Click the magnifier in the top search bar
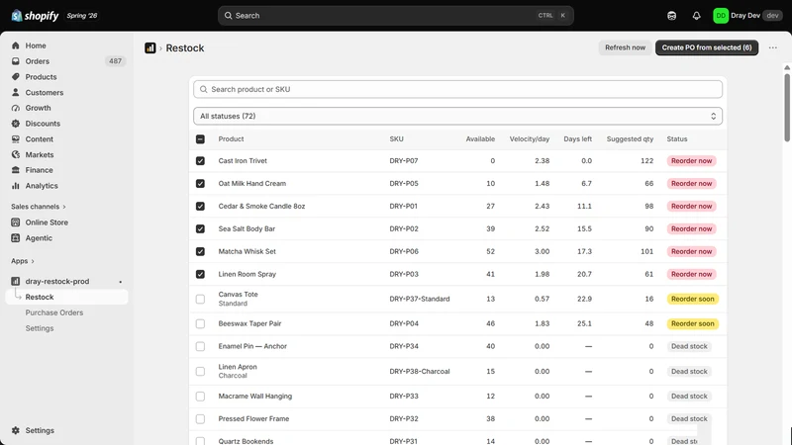 pos(229,16)
